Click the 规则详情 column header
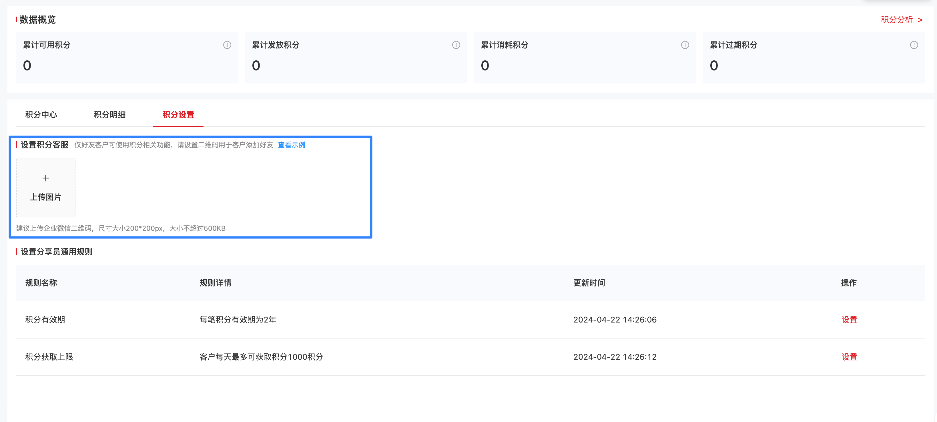937x422 pixels. click(215, 283)
